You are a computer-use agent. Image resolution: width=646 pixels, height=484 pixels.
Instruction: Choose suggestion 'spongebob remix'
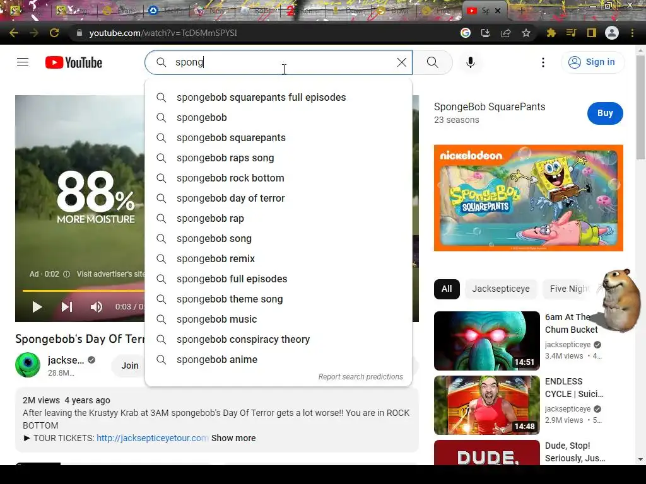click(278, 259)
